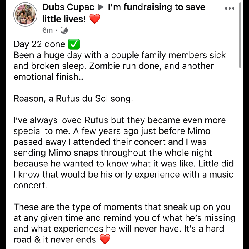Click the globe public audience icon
The image size is (249, 249).
[x=64, y=30]
